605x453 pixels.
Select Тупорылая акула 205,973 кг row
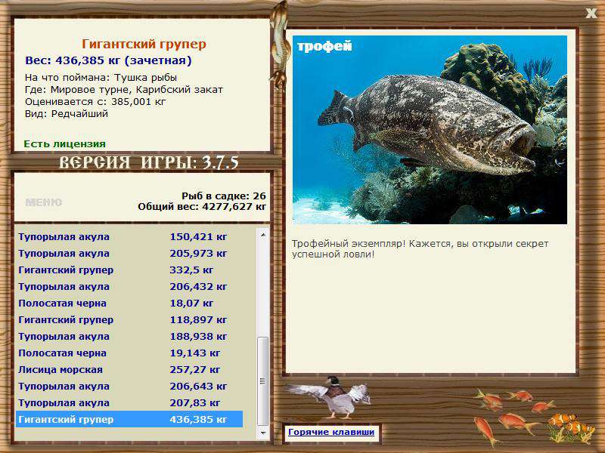pyautogui.click(x=129, y=254)
